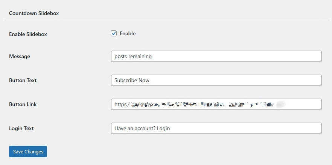This screenshot has height=165, width=332.
Task: Click the "Enable" text beside the checkbox
Action: click(x=128, y=34)
